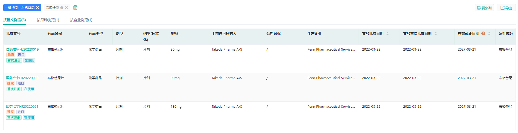This screenshot has height=133, width=518.
Task: Click the 首次注册 tag in the third row
Action: click(x=14, y=117)
